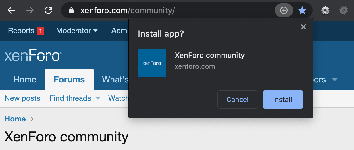Reload the current page
Image resolution: width=354 pixels, height=150 pixels.
(48, 11)
